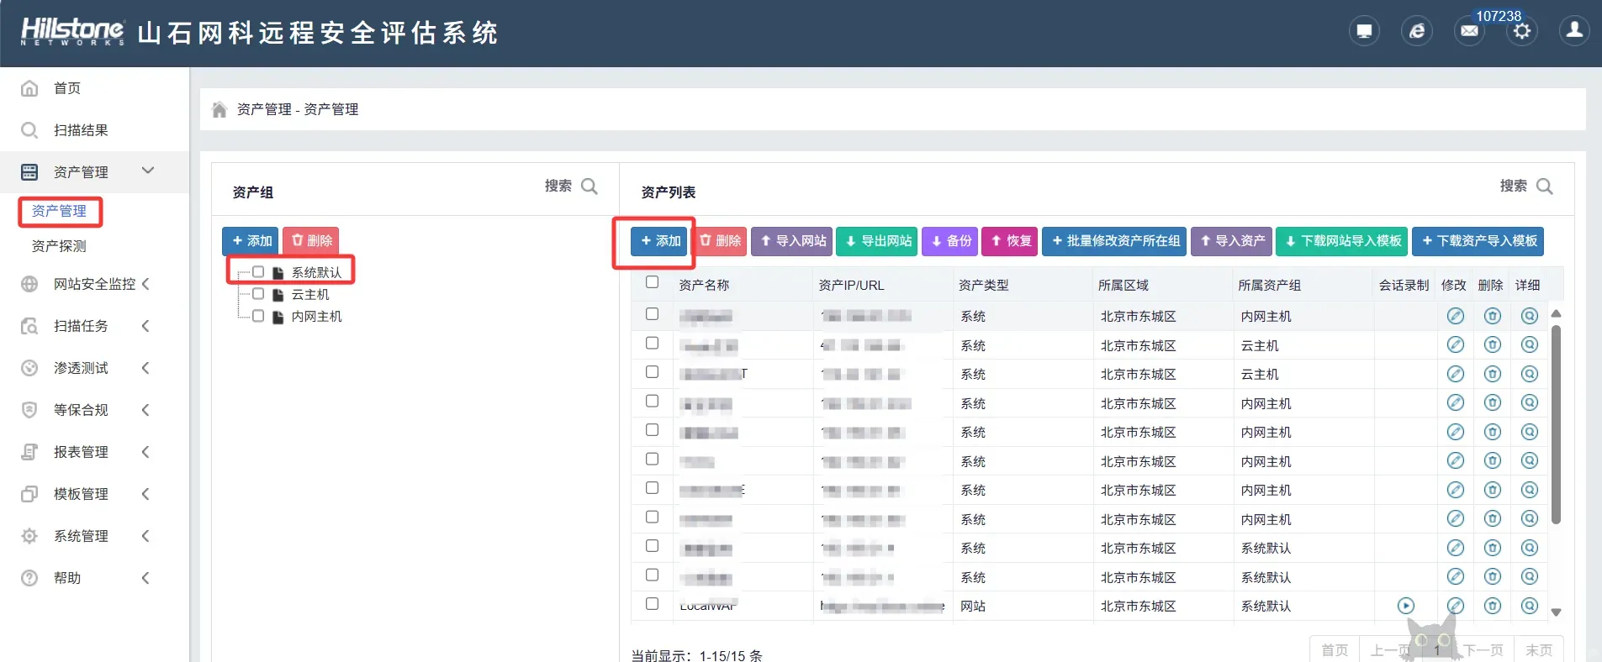Open the user profile icon
Screen dimensions: 1602x662
coord(1574,31)
